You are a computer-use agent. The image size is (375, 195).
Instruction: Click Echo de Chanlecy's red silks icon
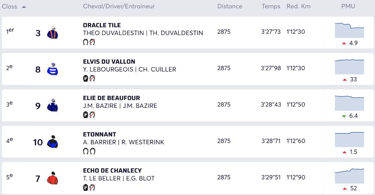(53, 178)
